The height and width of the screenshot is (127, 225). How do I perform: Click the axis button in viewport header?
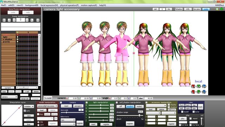[x=206, y=9]
